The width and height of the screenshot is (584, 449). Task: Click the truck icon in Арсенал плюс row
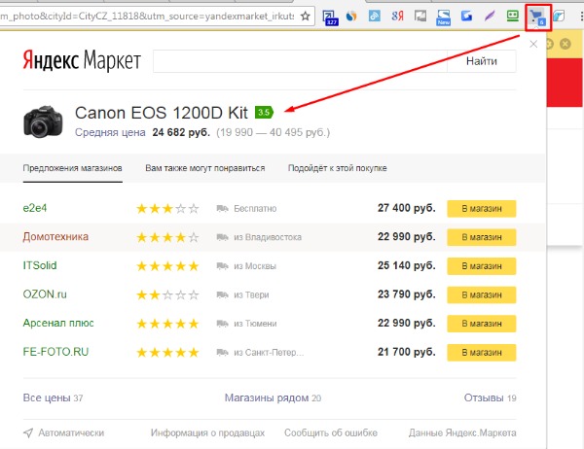[x=222, y=324]
